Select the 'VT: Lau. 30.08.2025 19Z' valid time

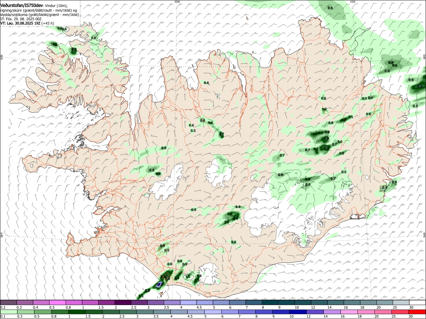tap(20, 23)
